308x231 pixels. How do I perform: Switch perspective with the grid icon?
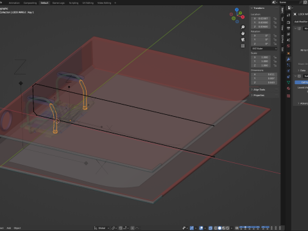pos(243,46)
